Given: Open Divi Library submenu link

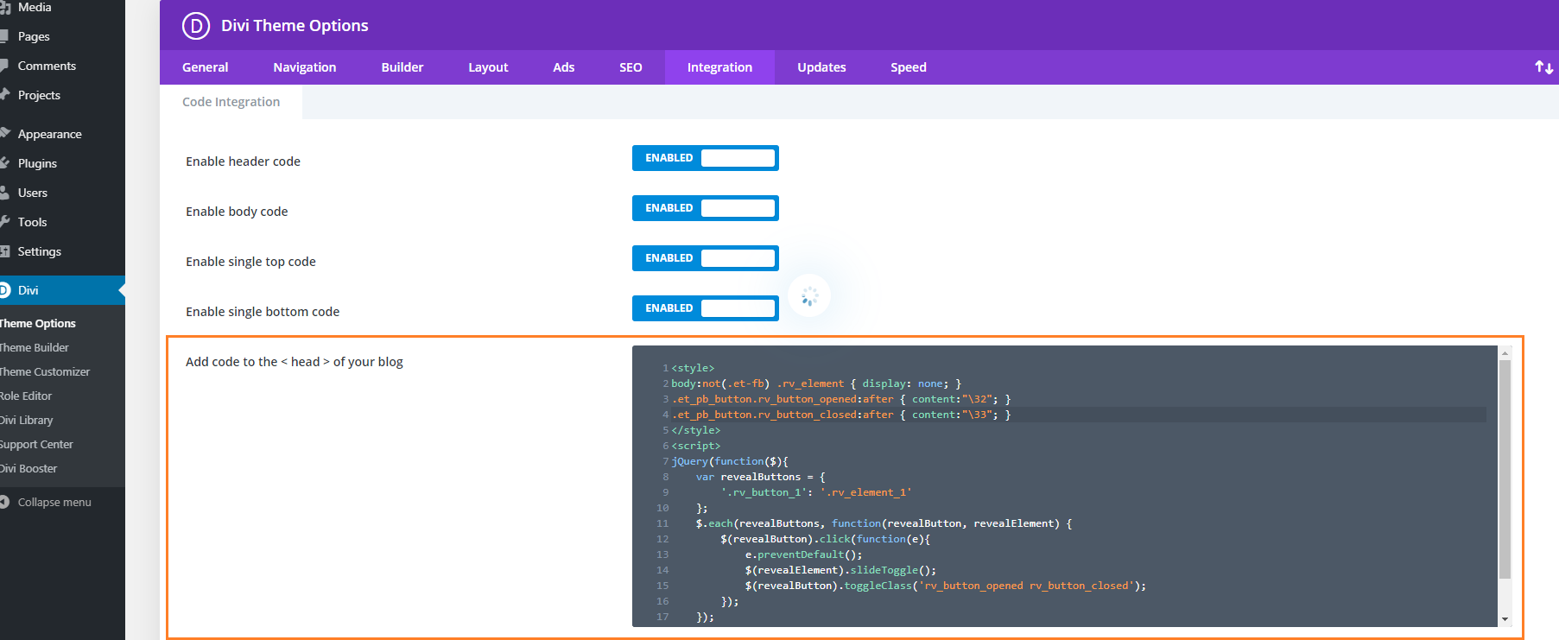Looking at the screenshot, I should coord(27,420).
